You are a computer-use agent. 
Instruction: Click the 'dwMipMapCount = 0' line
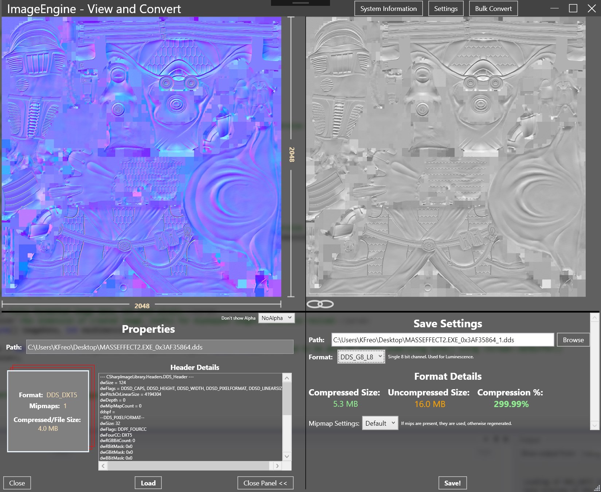coord(121,406)
